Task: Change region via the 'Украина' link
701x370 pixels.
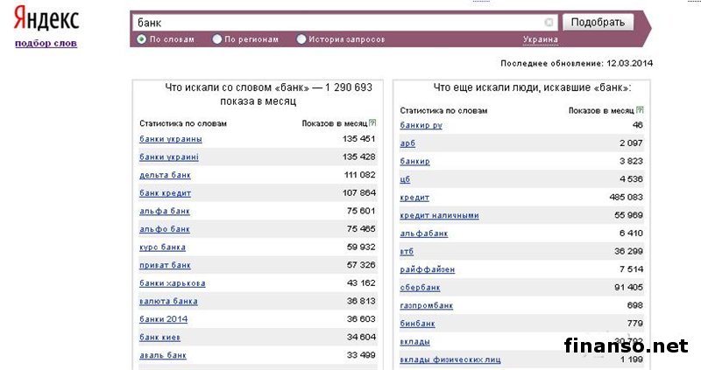Action: 540,39
